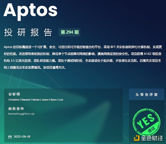Click the date 2022-09-19
The height and width of the screenshot is (144, 166).
tap(22, 137)
